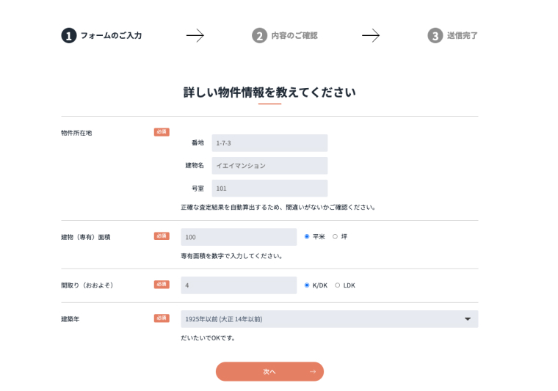Screen dimensions: 558x391
Task: Click the 間取り number input field
Action: [239, 285]
